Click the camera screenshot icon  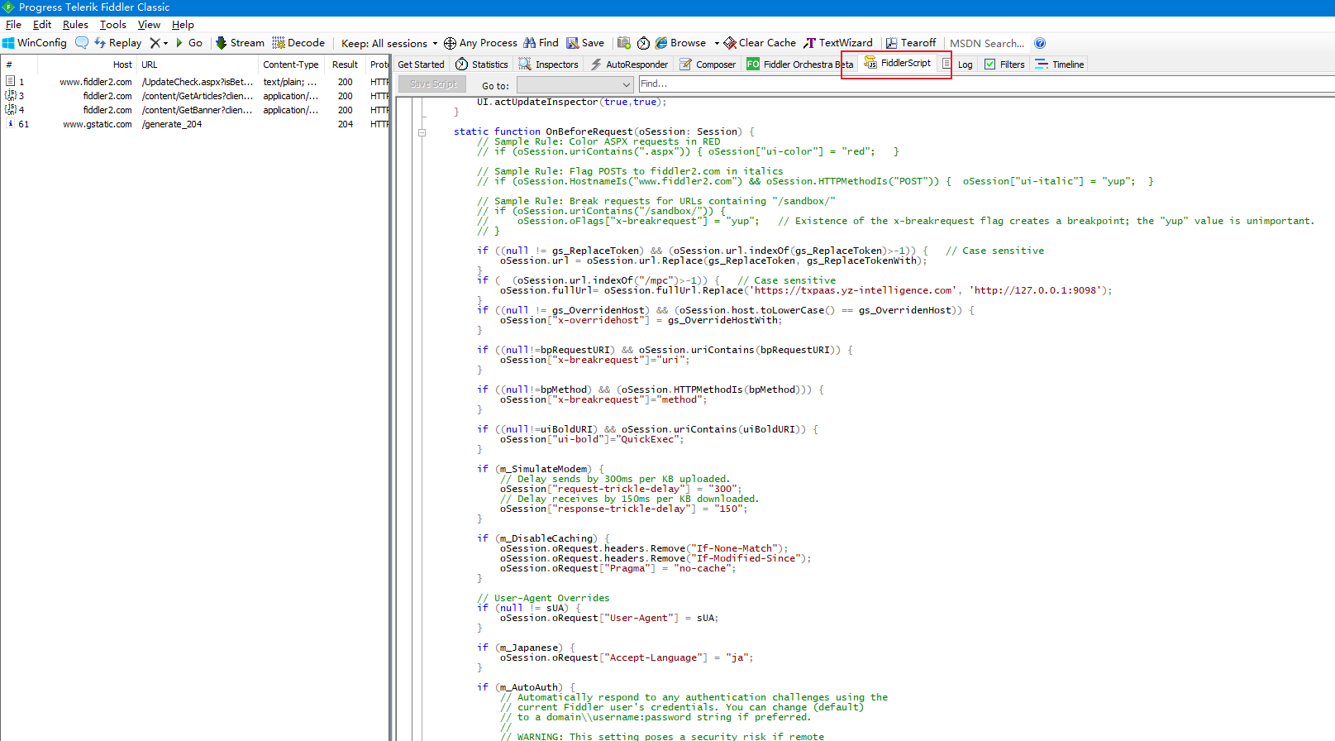tap(624, 43)
